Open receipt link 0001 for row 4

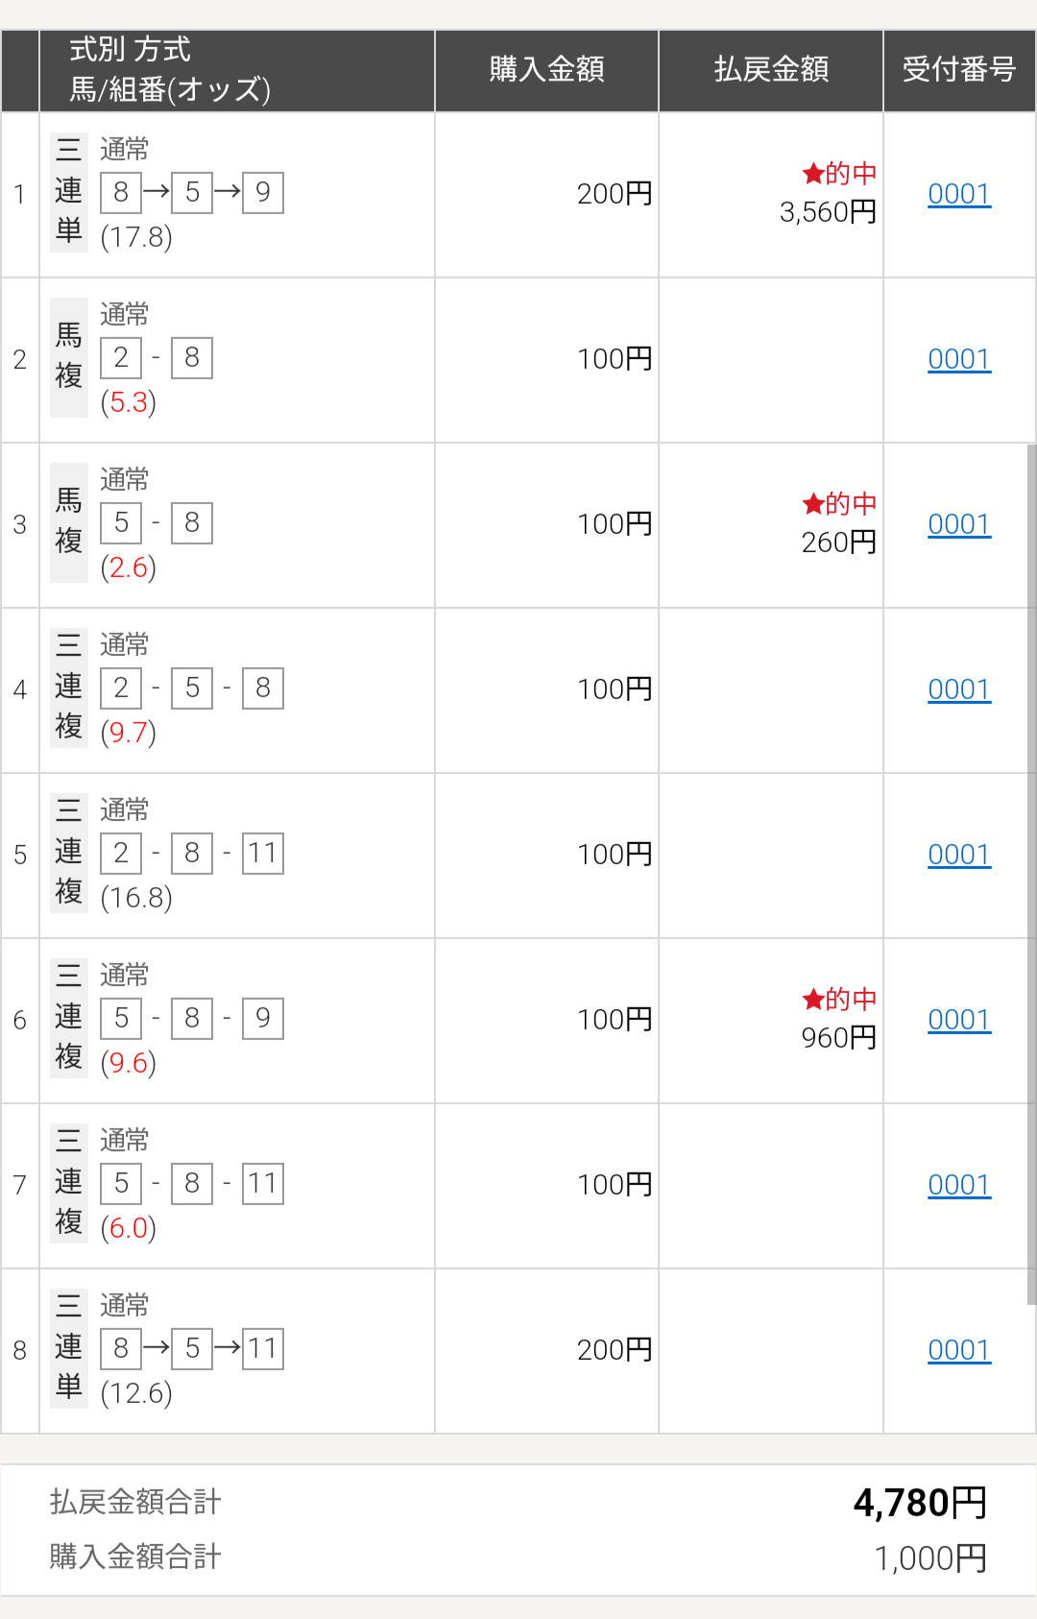[x=958, y=689]
